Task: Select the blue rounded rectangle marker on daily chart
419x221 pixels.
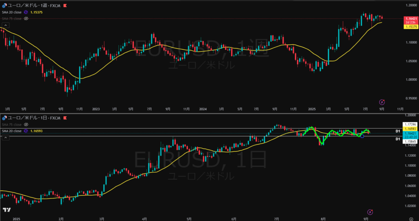Action: tap(362, 136)
